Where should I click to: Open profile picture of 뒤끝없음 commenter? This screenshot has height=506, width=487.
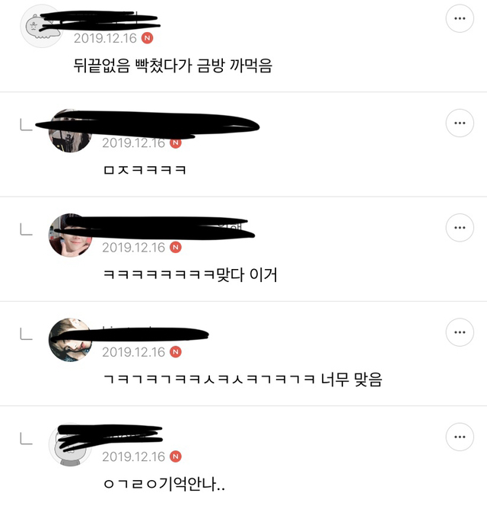pos(42,27)
